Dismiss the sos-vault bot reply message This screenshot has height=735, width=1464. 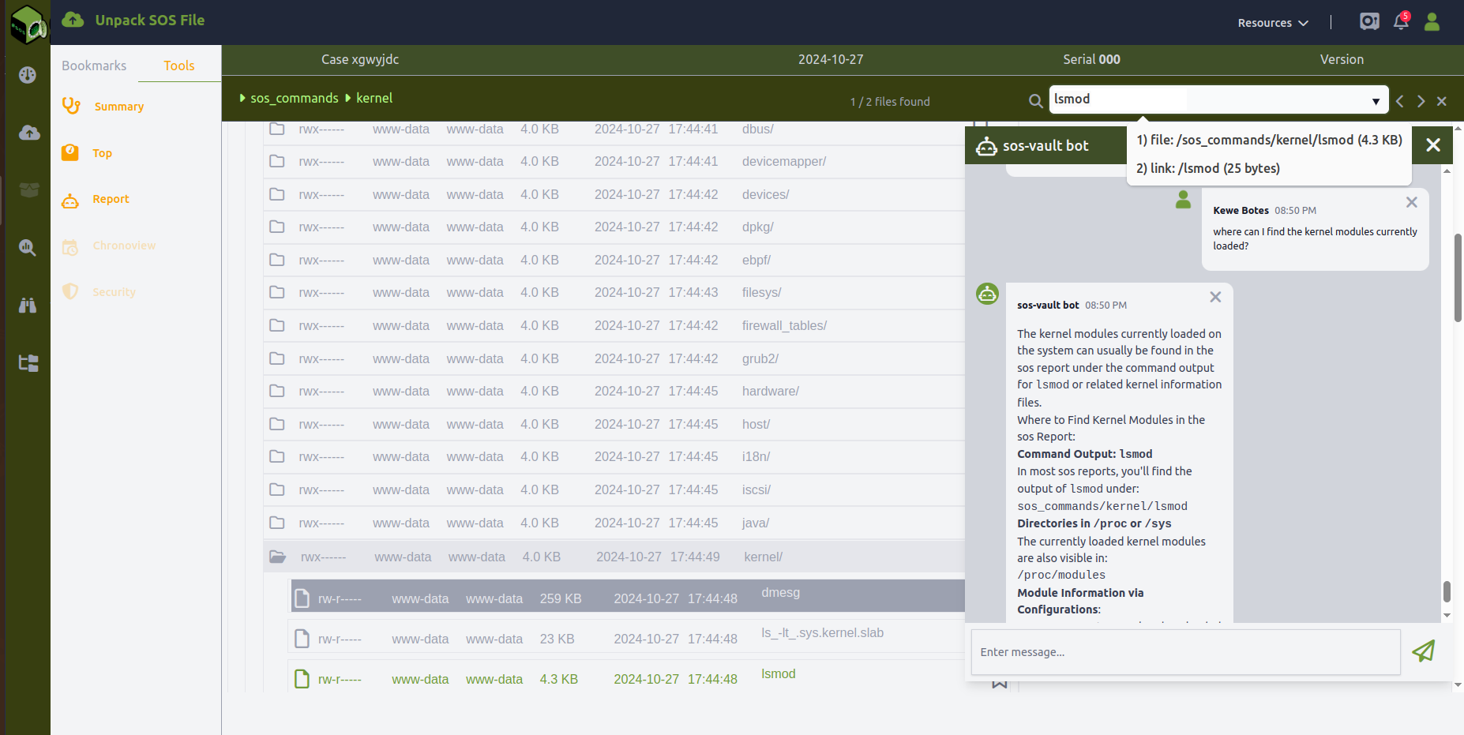pyautogui.click(x=1215, y=298)
